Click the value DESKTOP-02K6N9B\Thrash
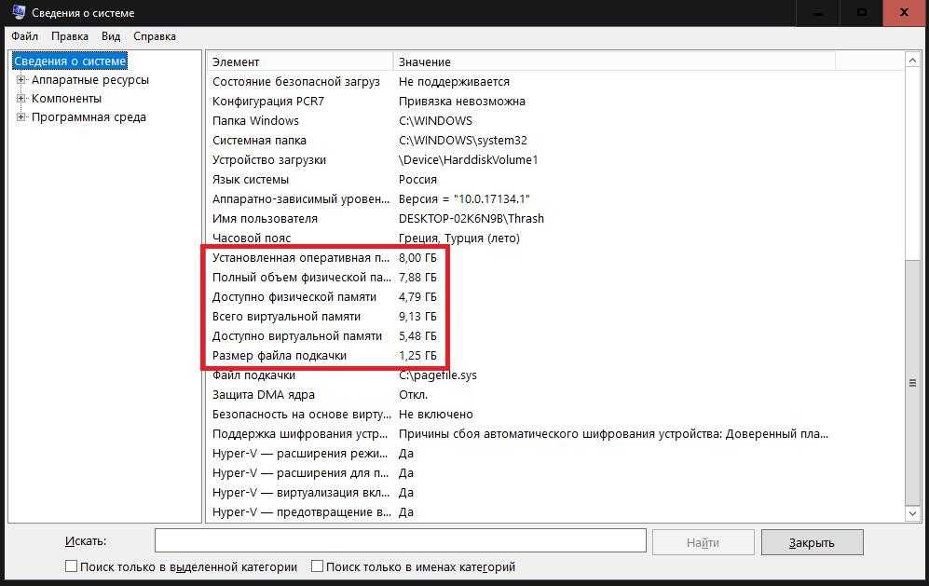Screen dimensions: 929x586 coord(471,219)
